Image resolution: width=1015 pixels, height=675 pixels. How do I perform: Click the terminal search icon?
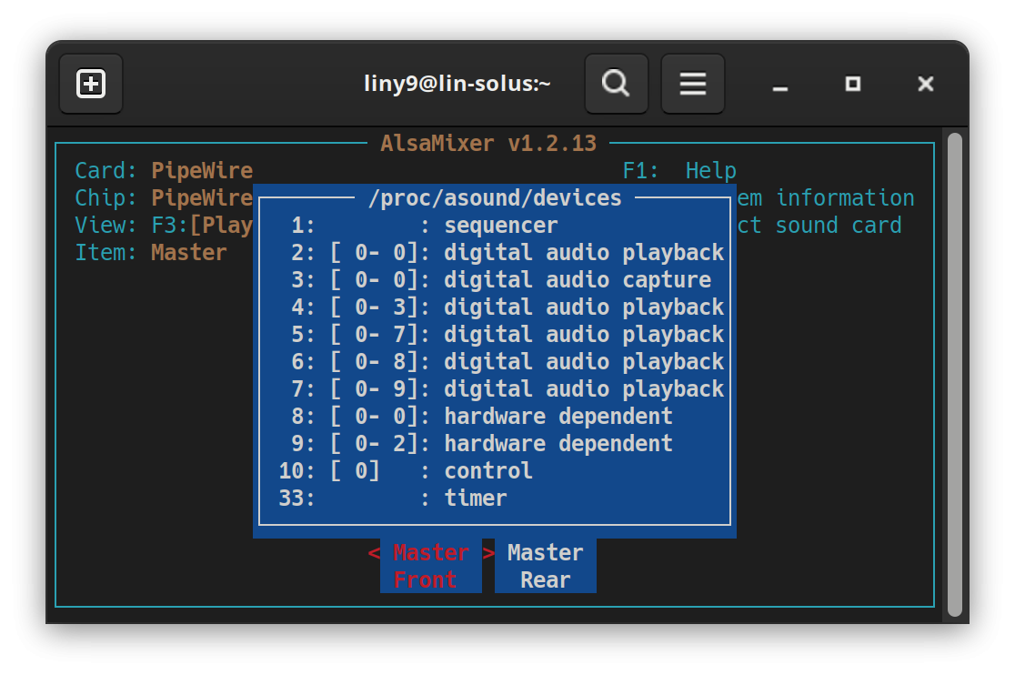click(616, 85)
